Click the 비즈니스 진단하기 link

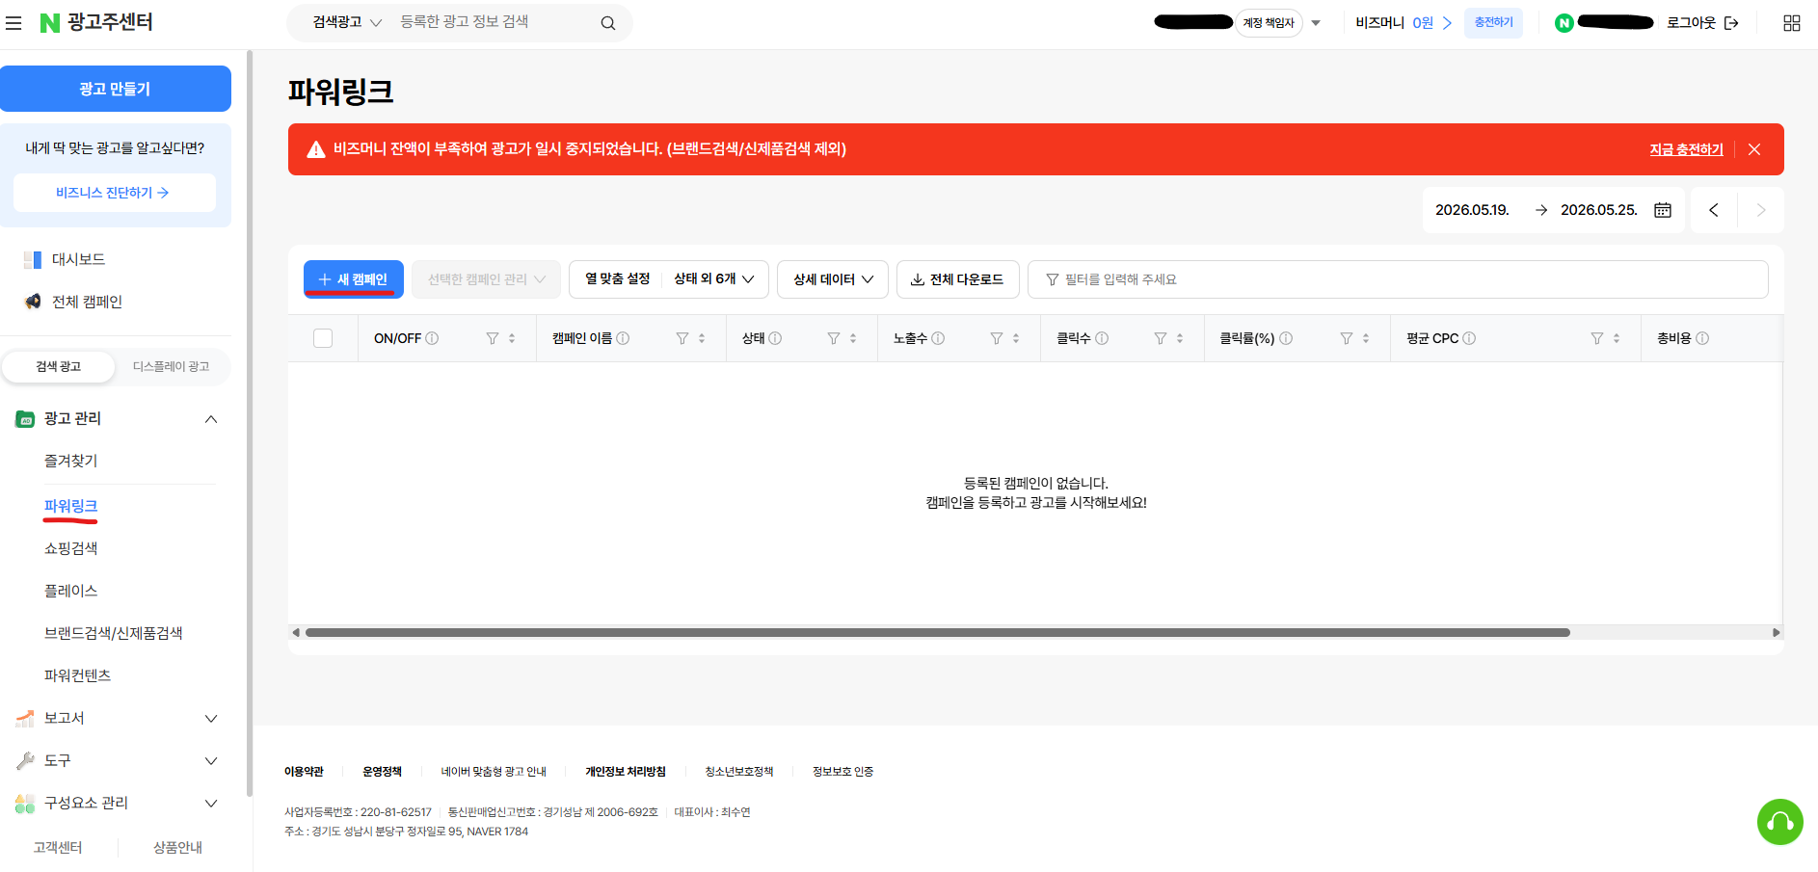(114, 193)
